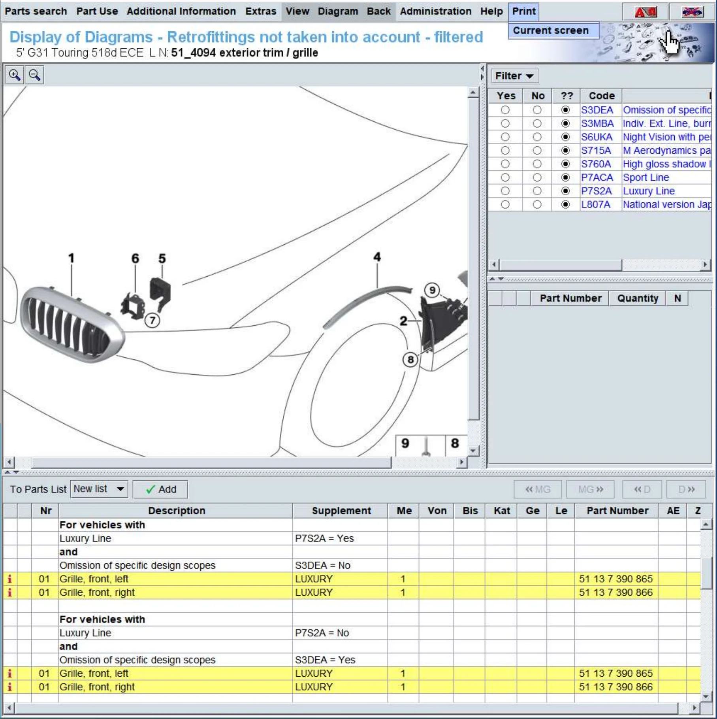Viewport: 717px width, 719px height.
Task: Open the Additional Information menu
Action: coord(181,11)
